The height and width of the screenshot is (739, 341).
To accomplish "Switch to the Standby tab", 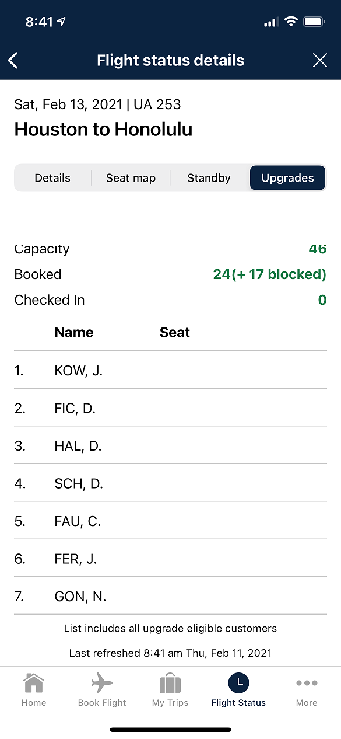I will point(209,178).
